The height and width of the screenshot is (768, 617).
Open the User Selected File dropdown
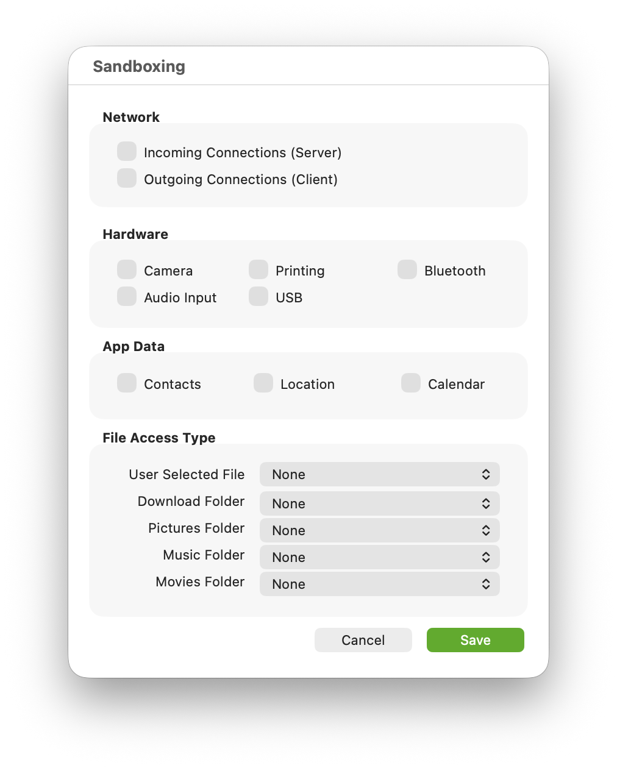379,474
